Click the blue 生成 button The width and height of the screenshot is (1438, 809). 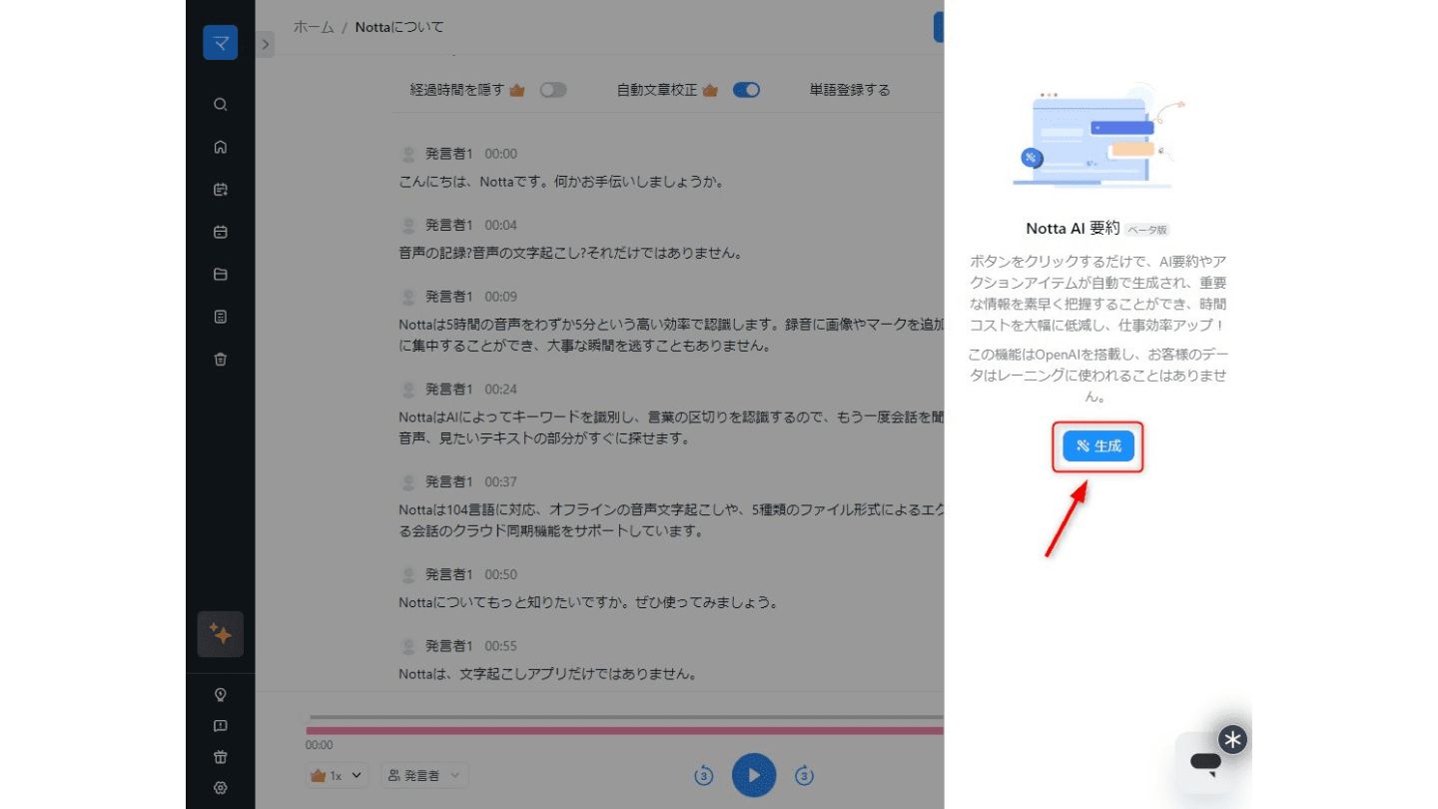click(1097, 446)
